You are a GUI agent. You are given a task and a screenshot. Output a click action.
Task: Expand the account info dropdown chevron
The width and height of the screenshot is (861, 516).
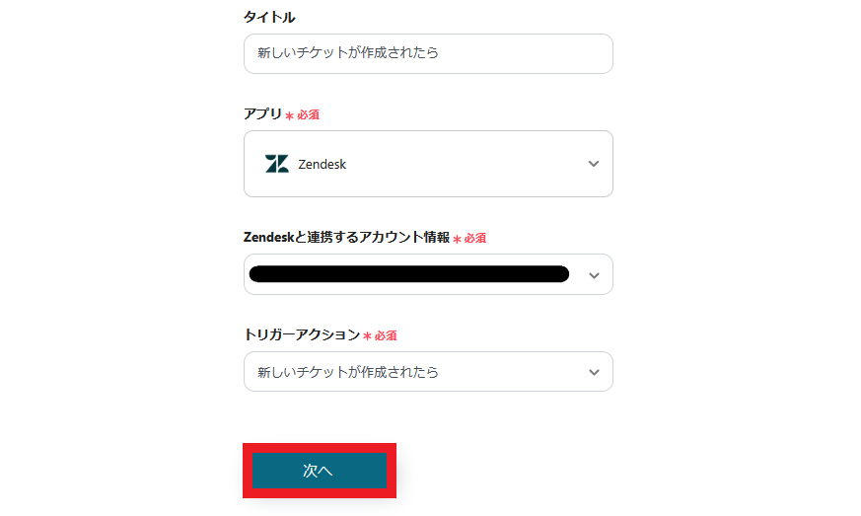593,275
